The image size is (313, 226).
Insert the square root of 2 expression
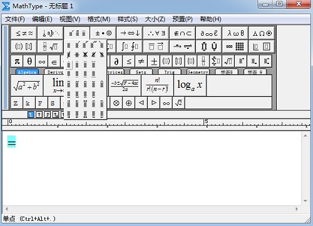pos(178,103)
